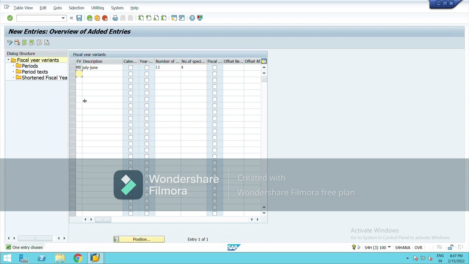
Task: Click the 'july-june' description cell
Action: (x=102, y=67)
